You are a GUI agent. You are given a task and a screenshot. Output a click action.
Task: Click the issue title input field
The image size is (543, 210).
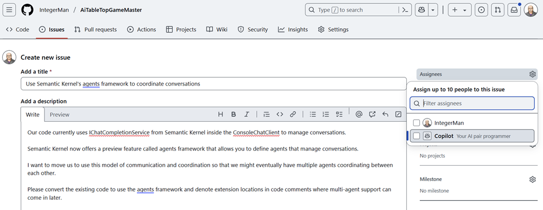pyautogui.click(x=213, y=83)
